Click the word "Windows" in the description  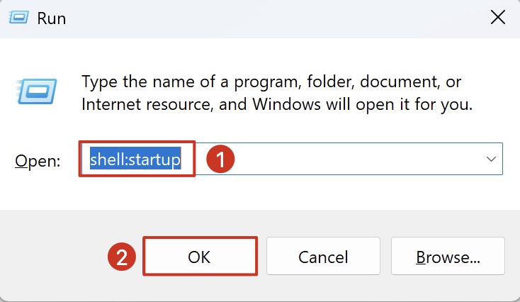(x=286, y=104)
